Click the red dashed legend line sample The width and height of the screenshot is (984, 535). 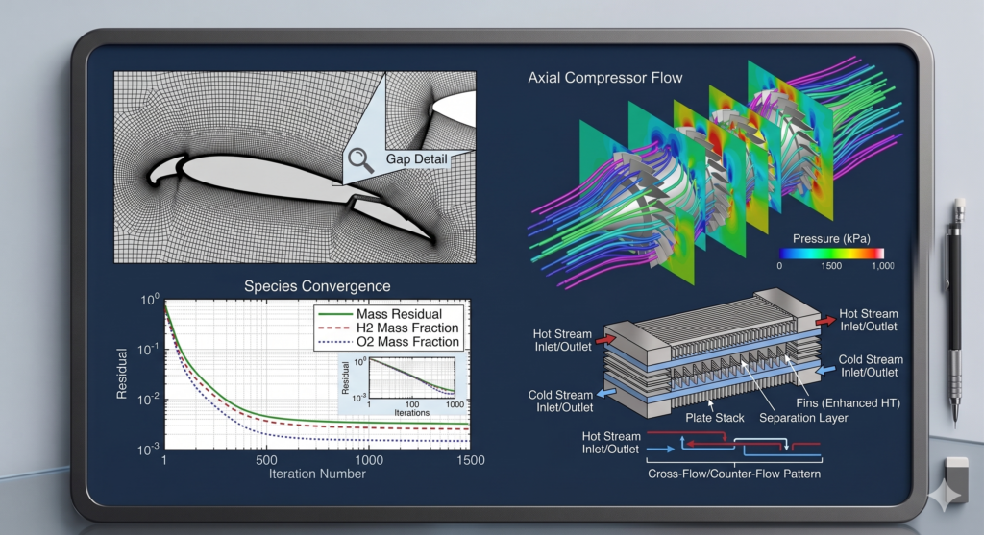pyautogui.click(x=334, y=328)
